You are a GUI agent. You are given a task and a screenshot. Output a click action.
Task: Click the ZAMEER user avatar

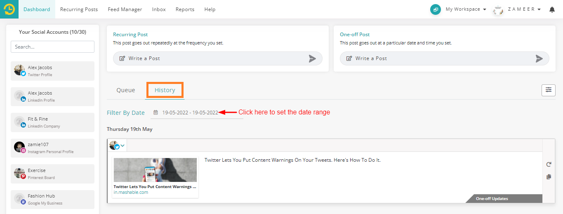tap(498, 9)
